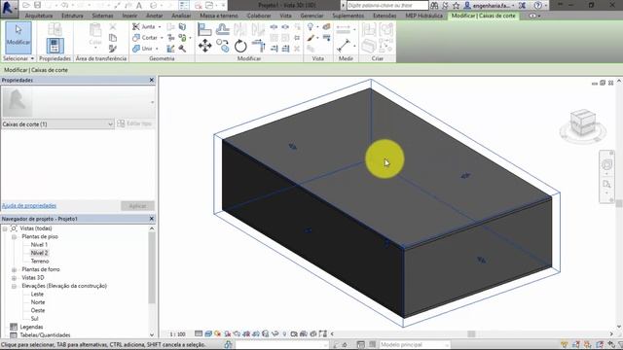Open the Nível 1 floor plan
Image resolution: width=623 pixels, height=350 pixels.
click(x=39, y=245)
